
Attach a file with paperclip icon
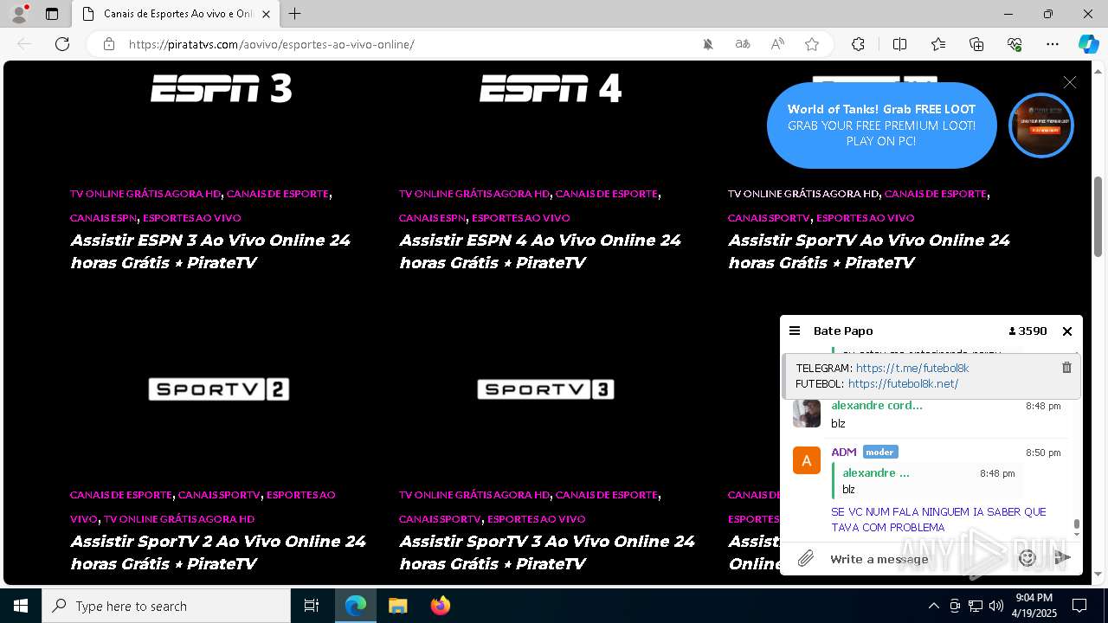tap(806, 559)
